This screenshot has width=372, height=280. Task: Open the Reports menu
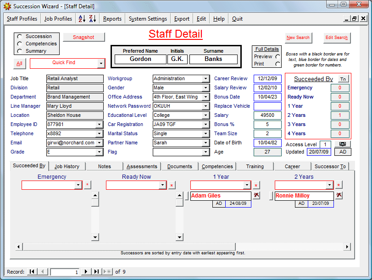coord(112,19)
